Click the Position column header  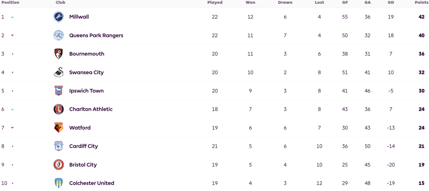(10, 2)
